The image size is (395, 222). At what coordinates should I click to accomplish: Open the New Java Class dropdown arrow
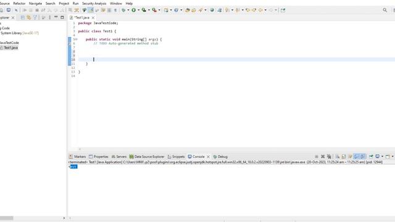[x=181, y=10]
